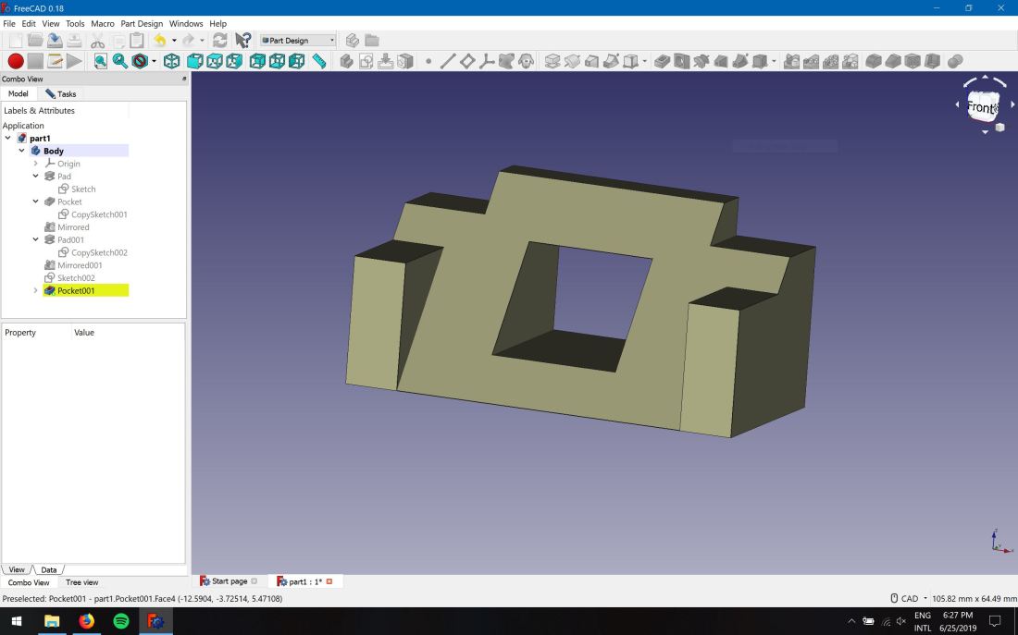Click the Front face of navigation cube

pyautogui.click(x=983, y=105)
